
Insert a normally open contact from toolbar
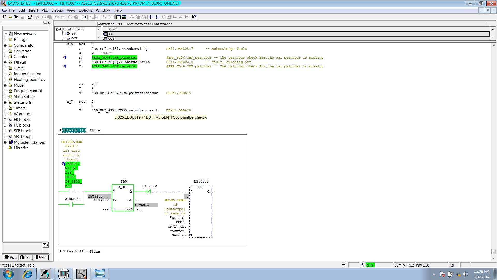tap(151, 17)
